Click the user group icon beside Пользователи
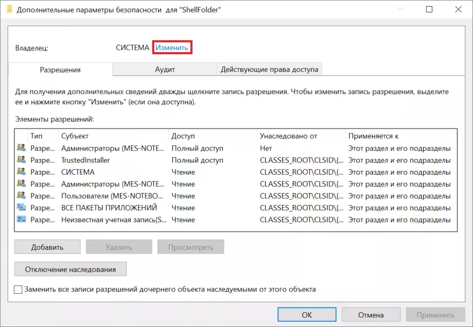This screenshot has width=473, height=327. [x=21, y=195]
